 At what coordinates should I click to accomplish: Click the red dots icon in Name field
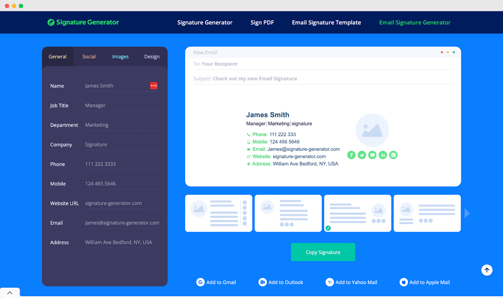tap(154, 86)
